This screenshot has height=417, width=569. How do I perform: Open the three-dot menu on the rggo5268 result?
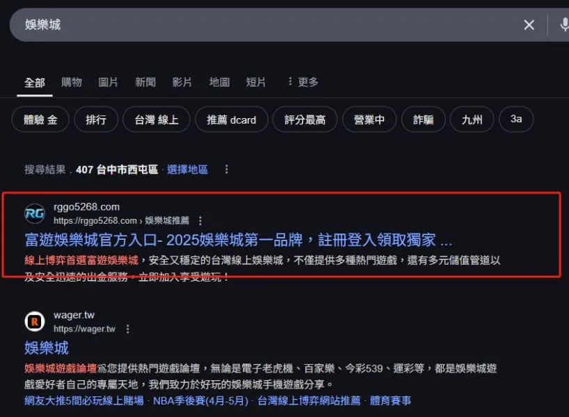click(x=200, y=221)
